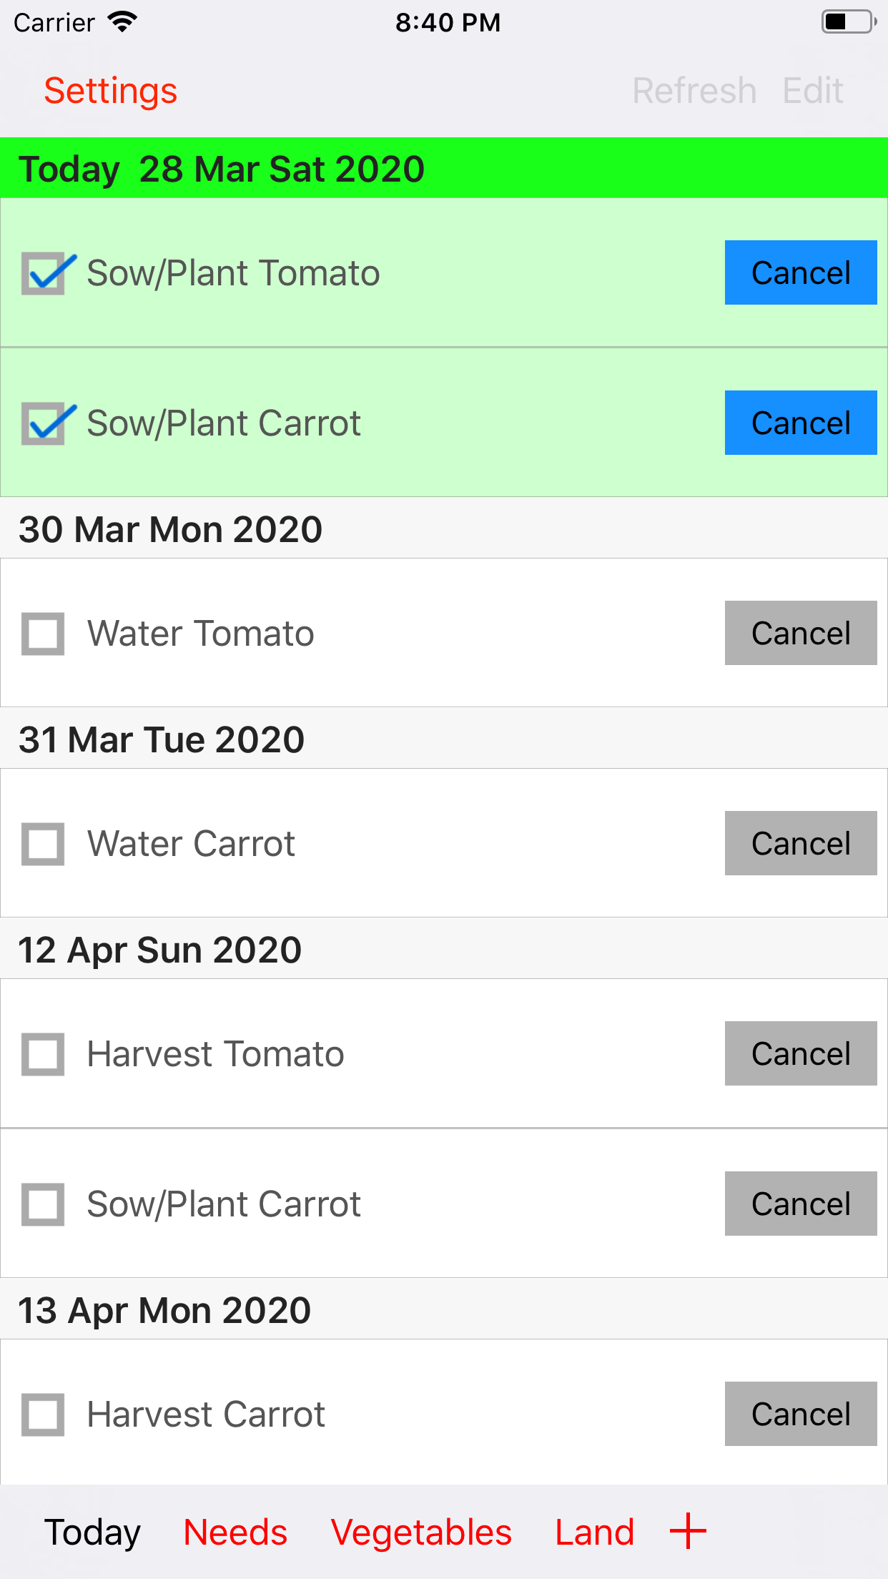Cancel the Water Tomato task
Screen dimensions: 888x1579
[x=801, y=633]
